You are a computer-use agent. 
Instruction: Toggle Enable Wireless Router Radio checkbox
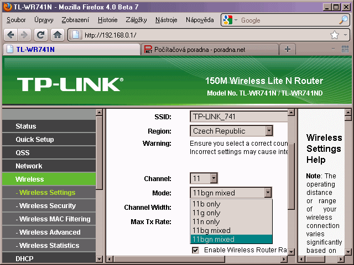pos(195,250)
